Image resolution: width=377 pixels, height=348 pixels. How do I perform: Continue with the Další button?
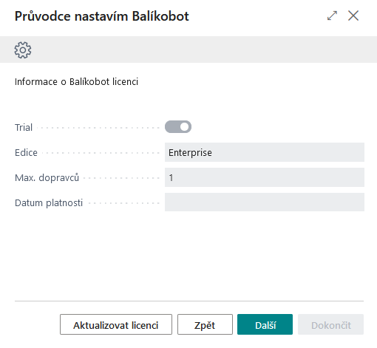pyautogui.click(x=265, y=324)
